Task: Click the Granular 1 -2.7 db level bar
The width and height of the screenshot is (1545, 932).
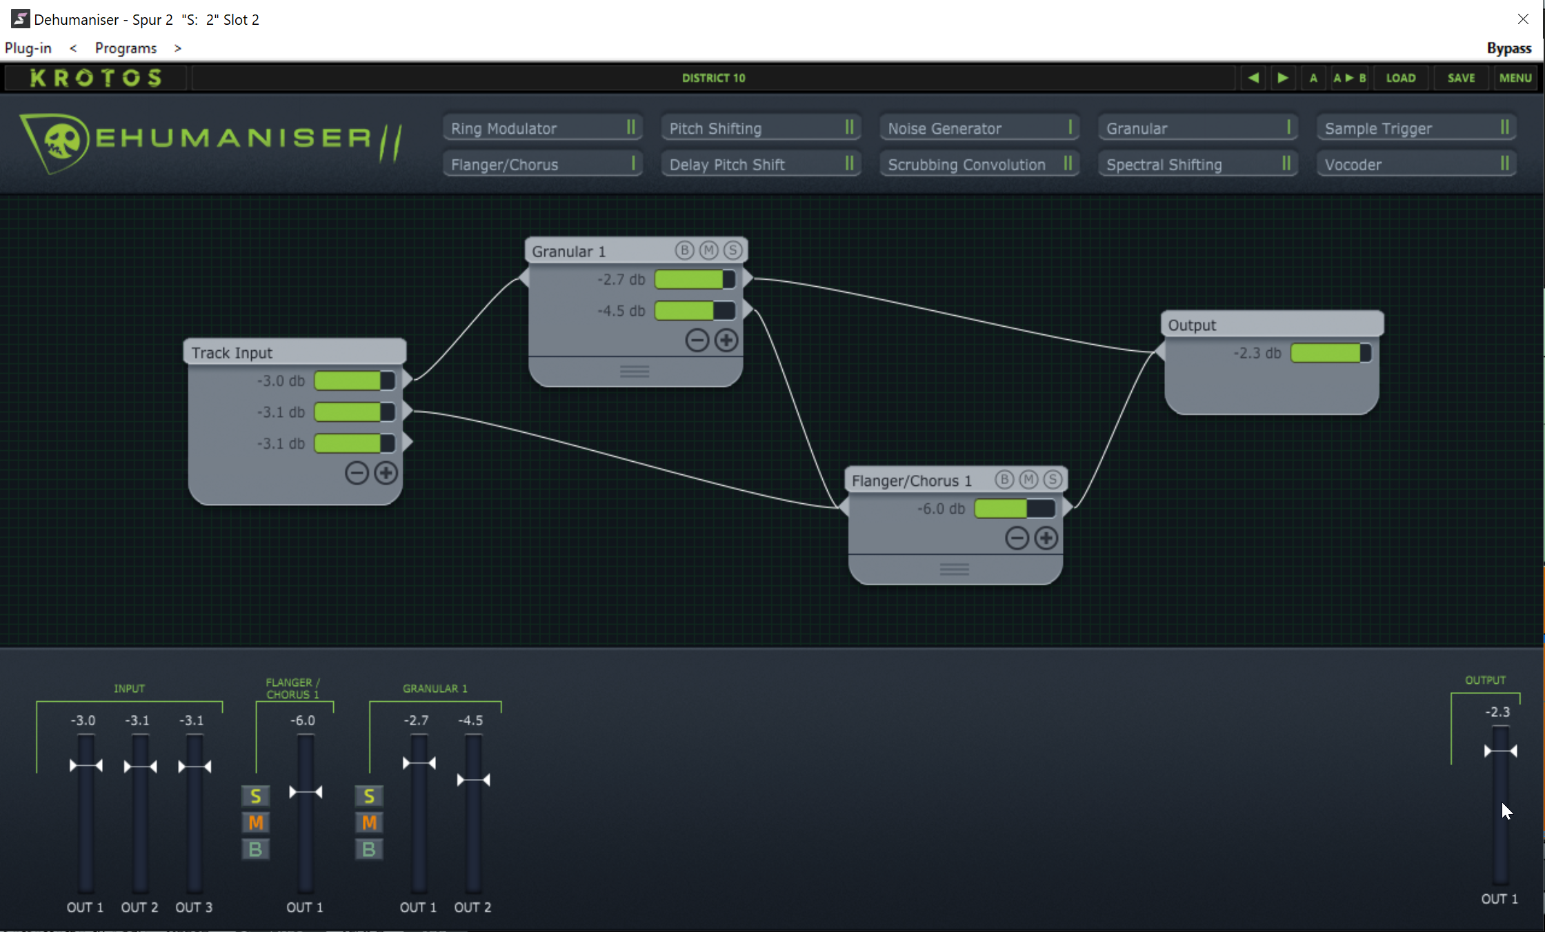Action: (695, 279)
